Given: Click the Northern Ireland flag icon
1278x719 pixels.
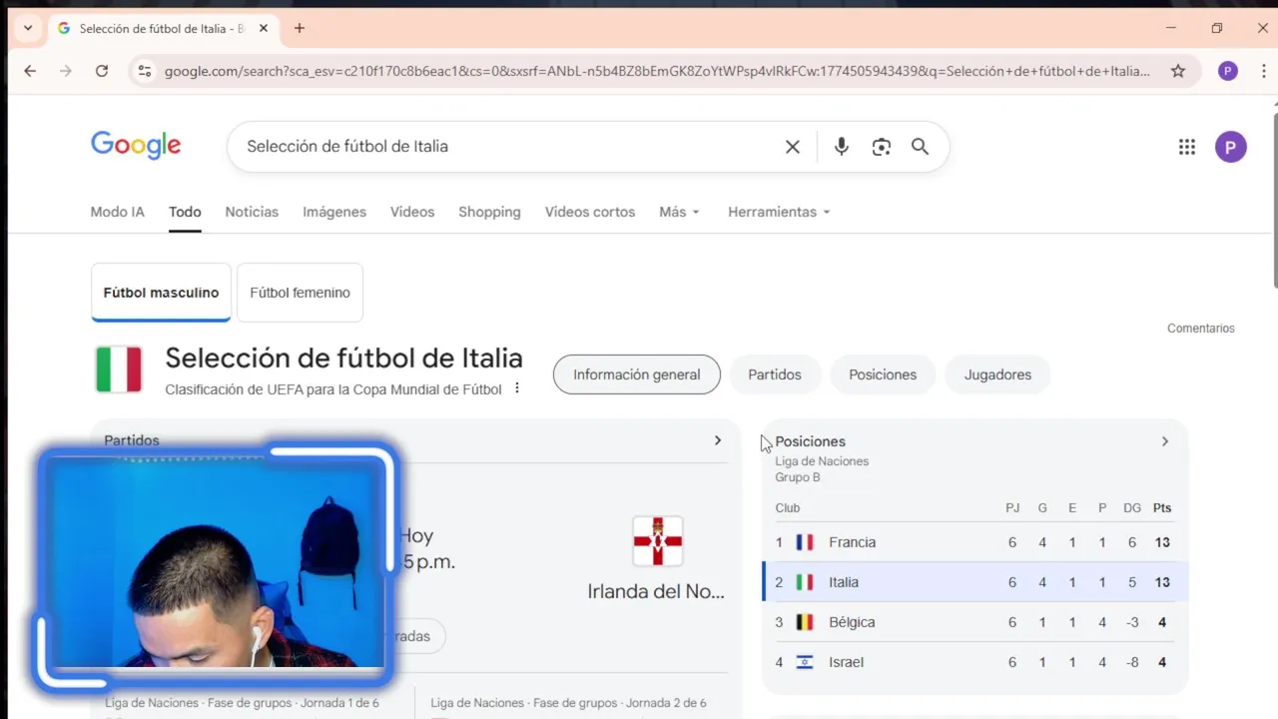Looking at the screenshot, I should 658,541.
